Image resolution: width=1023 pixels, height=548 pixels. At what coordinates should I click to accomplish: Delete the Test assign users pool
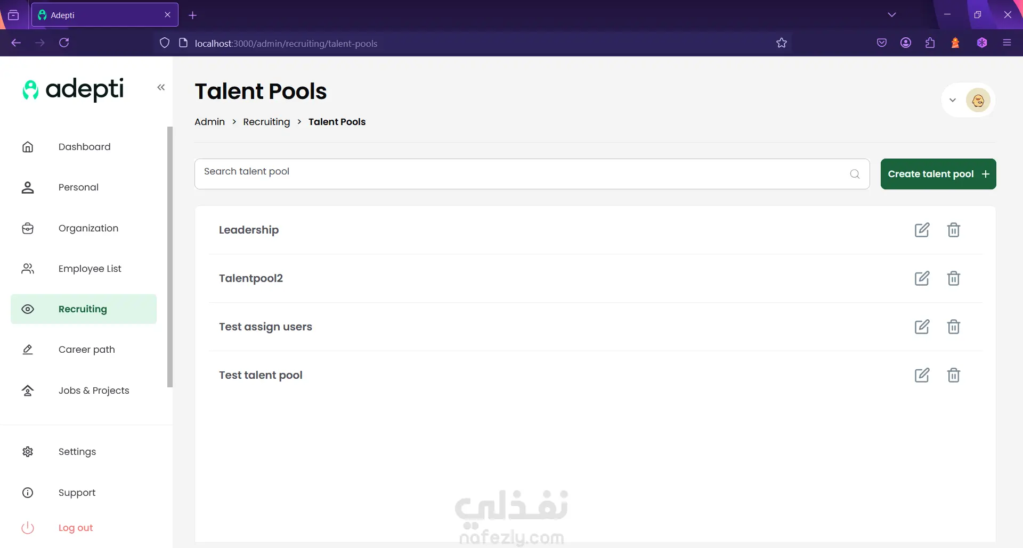(x=953, y=327)
